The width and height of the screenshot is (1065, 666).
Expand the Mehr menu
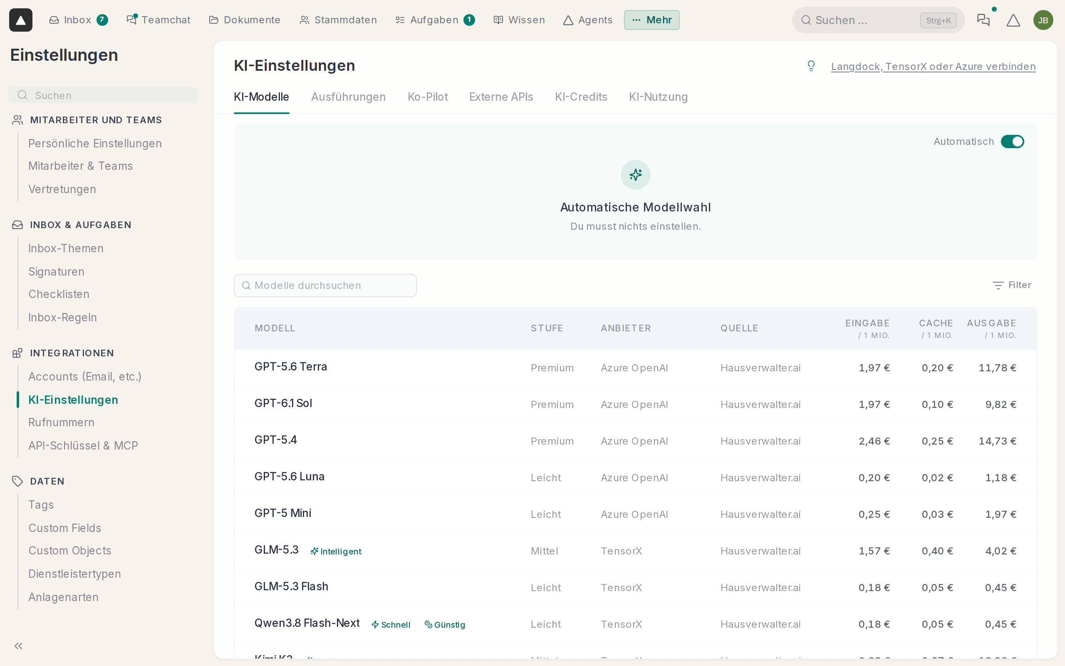point(651,20)
